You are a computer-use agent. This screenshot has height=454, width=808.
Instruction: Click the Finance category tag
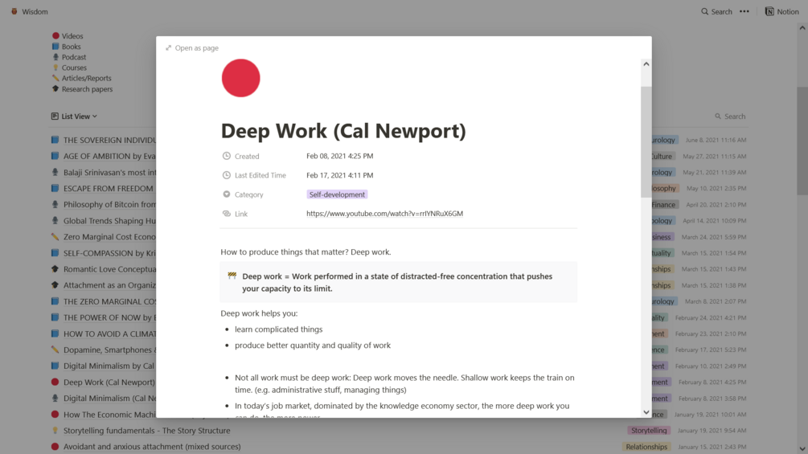pos(663,205)
